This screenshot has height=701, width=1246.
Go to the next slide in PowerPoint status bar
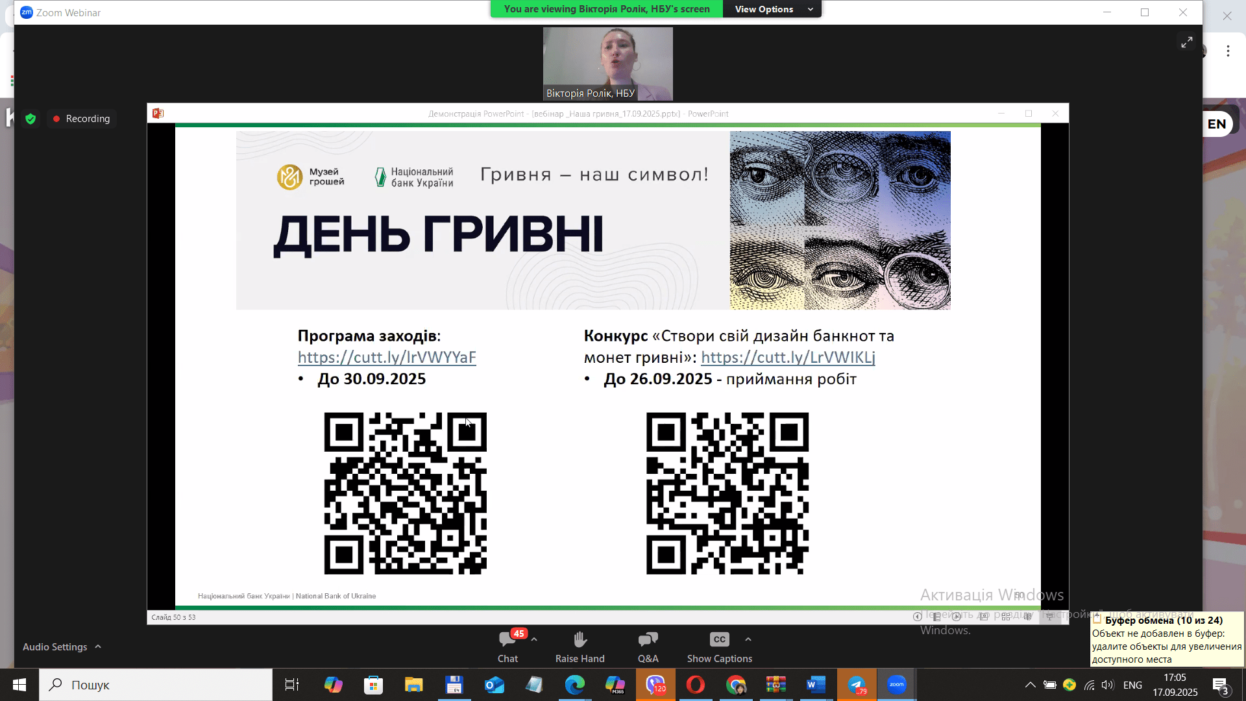coord(957,617)
